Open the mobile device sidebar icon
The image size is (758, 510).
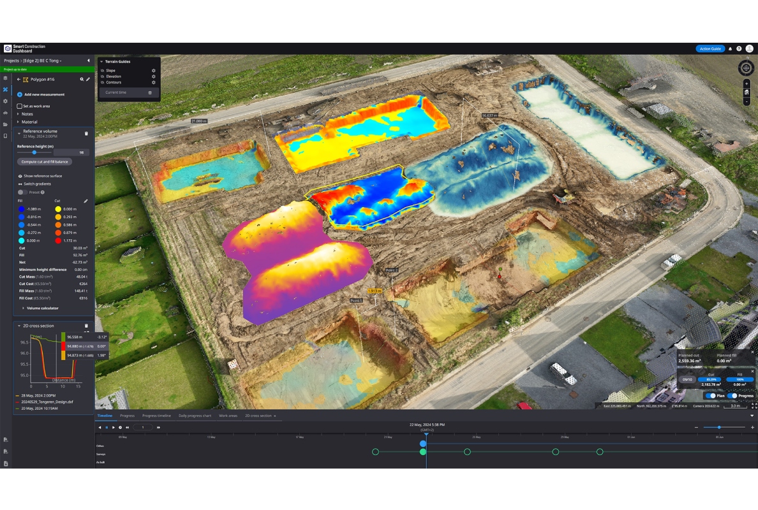tap(5, 136)
